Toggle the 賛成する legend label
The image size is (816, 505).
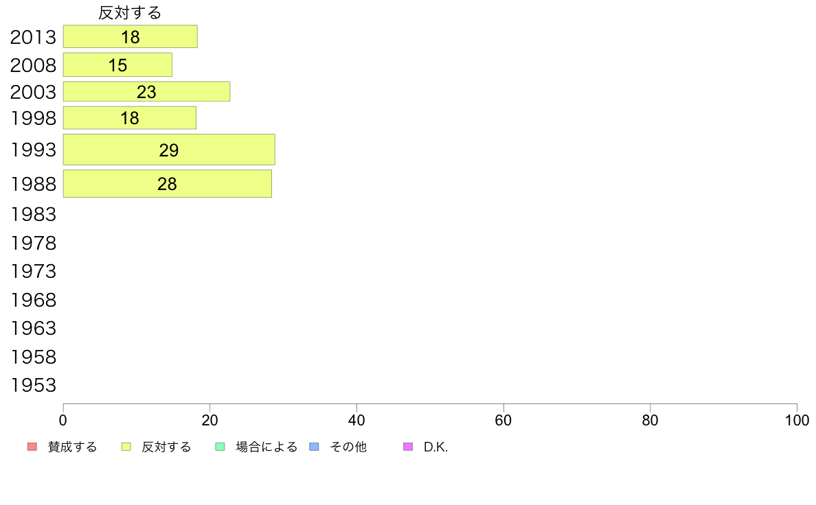(x=72, y=447)
